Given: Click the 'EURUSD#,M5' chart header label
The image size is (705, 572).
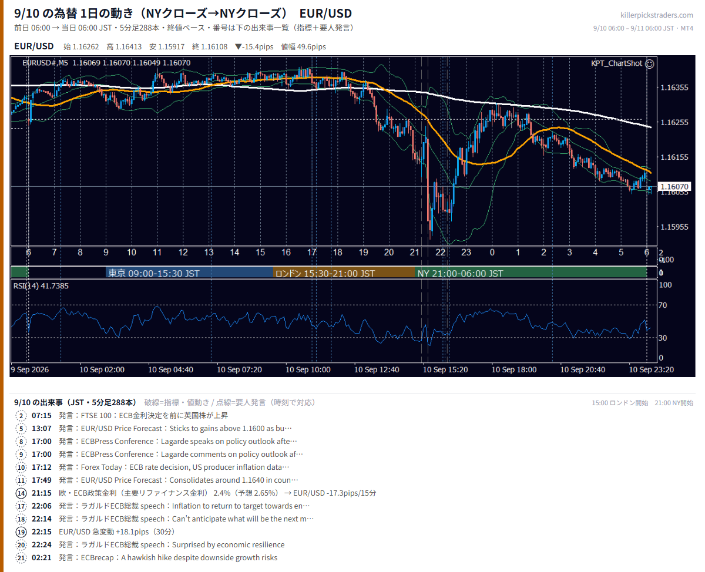Looking at the screenshot, I should 45,63.
